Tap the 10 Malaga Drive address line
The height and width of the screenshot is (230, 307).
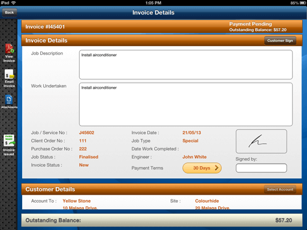click(x=80, y=208)
